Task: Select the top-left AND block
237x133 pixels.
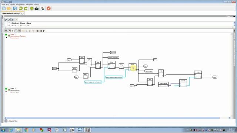Action: tap(82, 60)
